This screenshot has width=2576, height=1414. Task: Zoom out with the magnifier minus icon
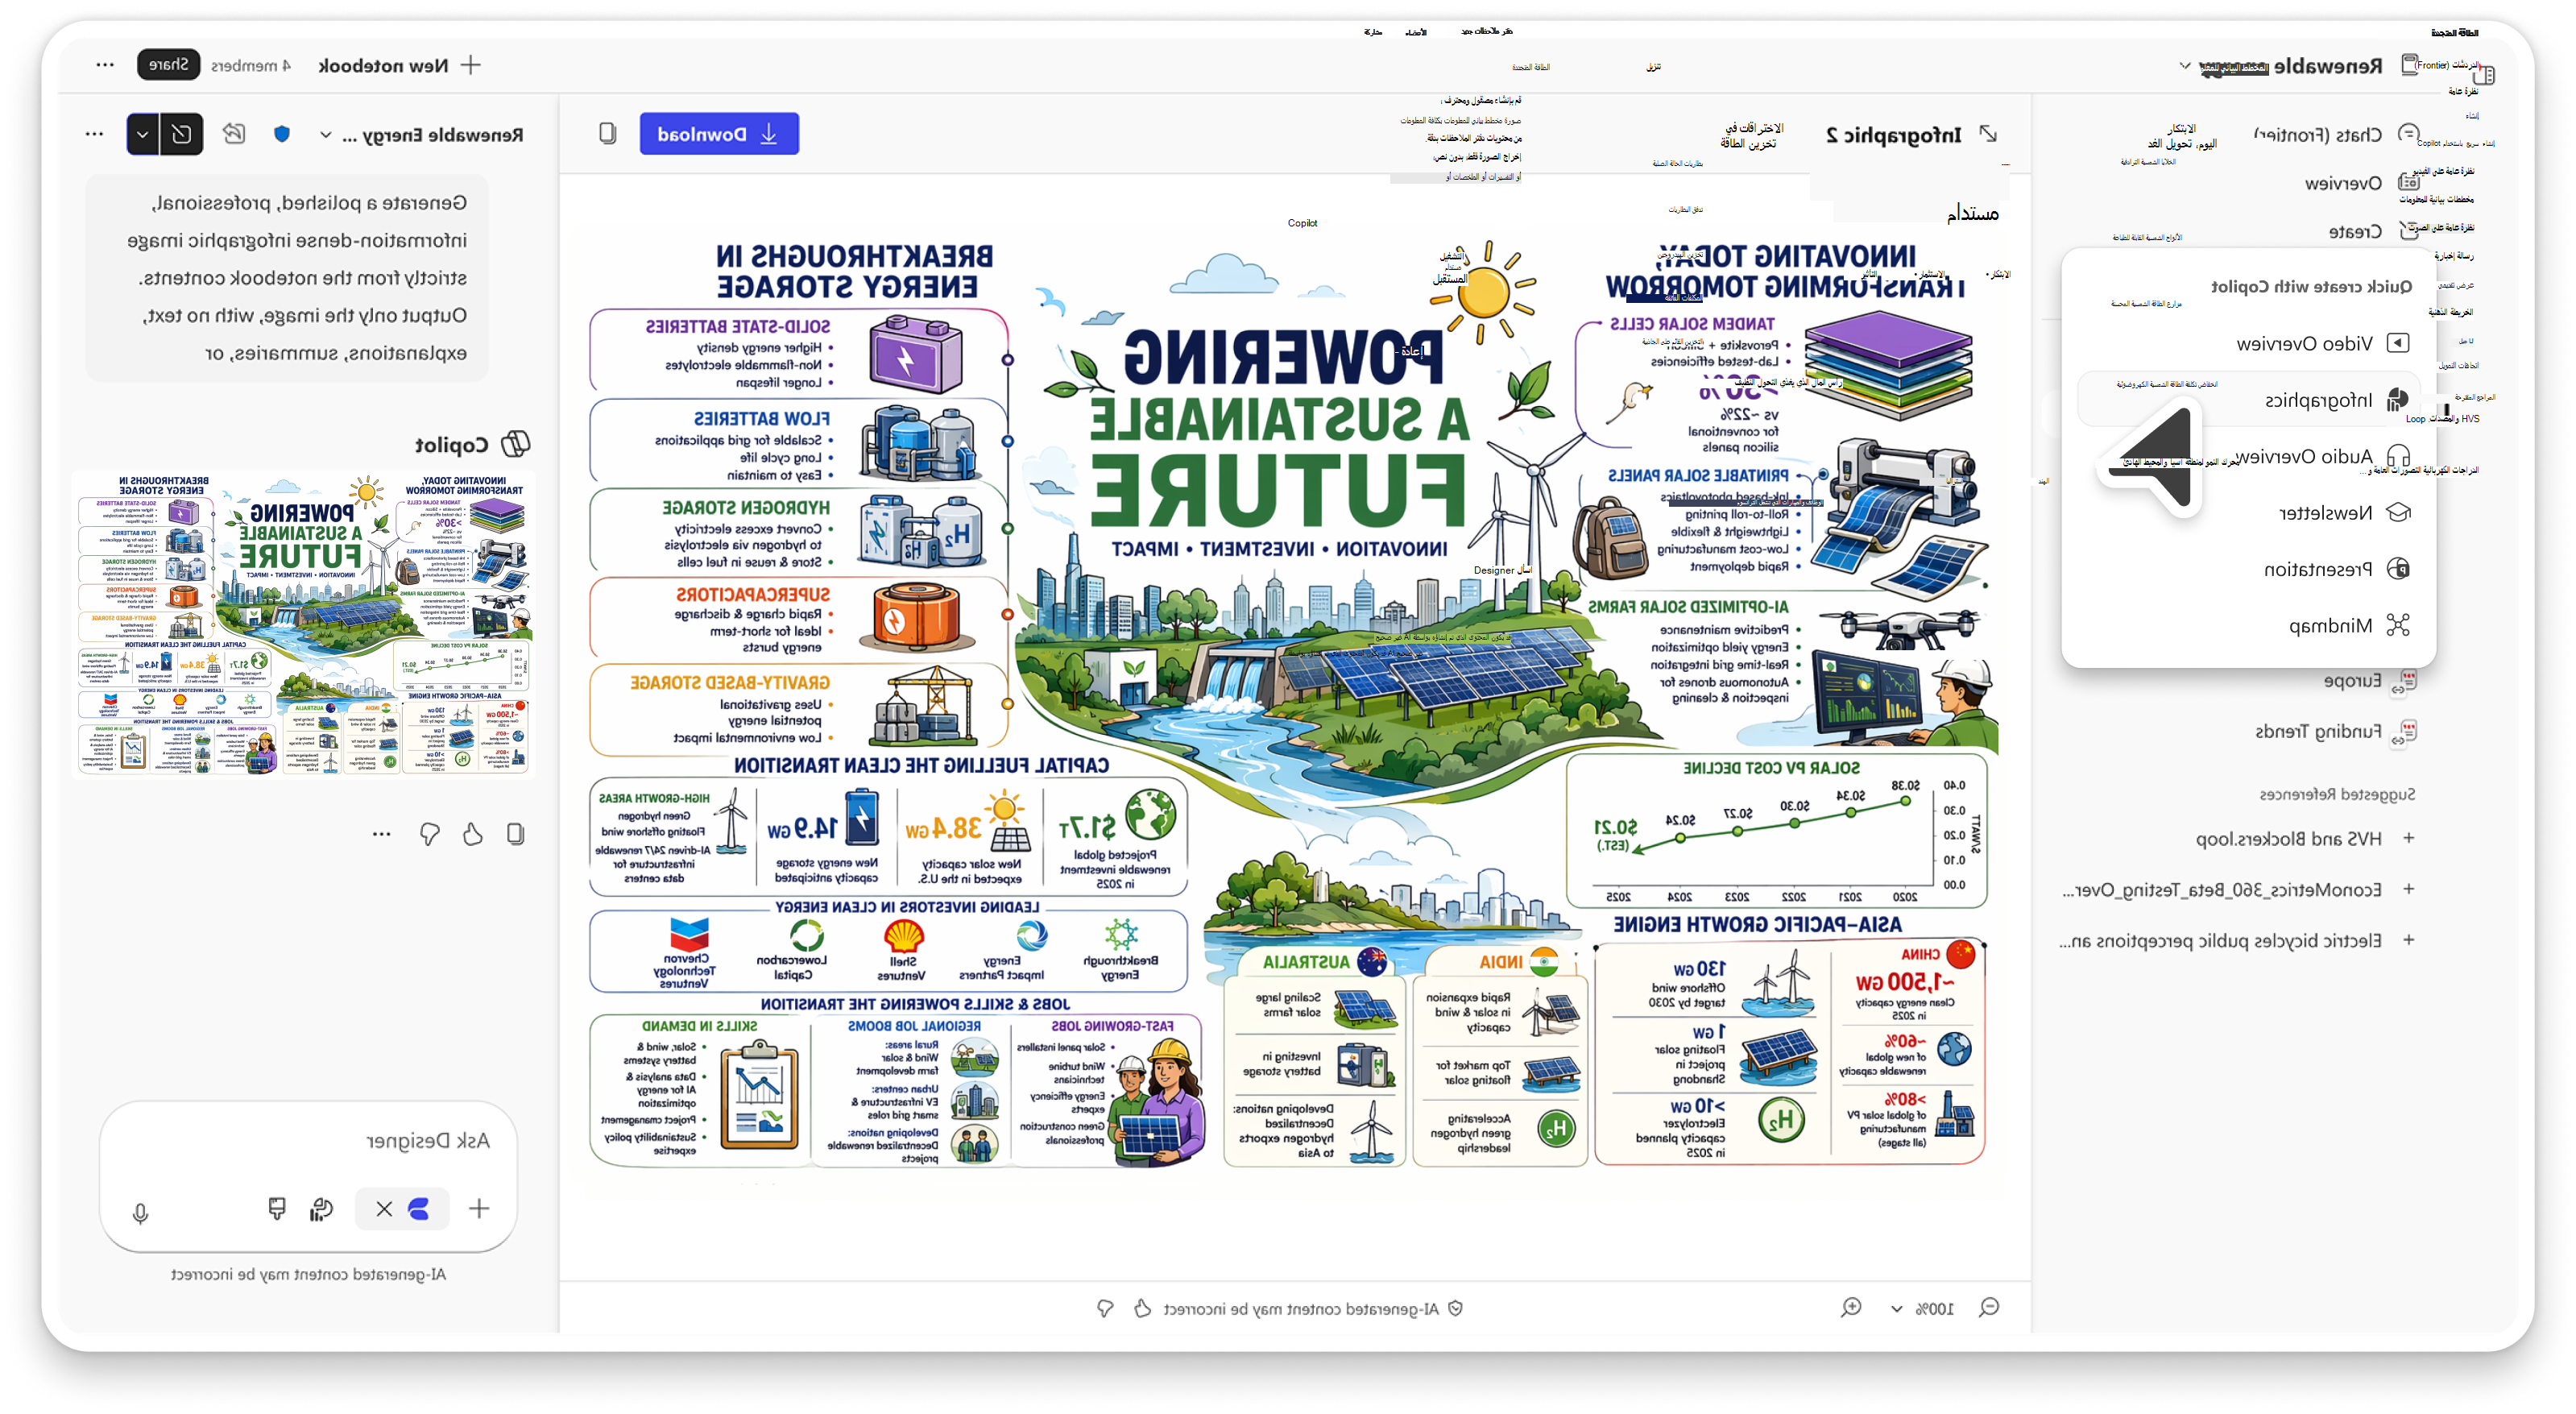pyautogui.click(x=1989, y=1308)
